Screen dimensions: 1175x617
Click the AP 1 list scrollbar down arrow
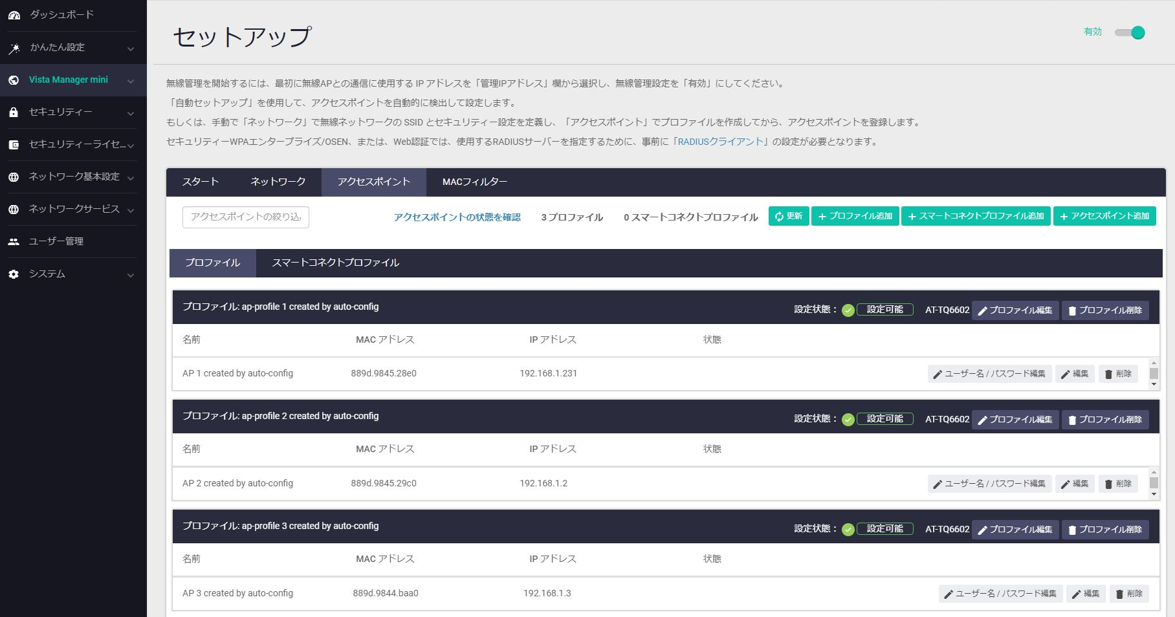point(1154,385)
